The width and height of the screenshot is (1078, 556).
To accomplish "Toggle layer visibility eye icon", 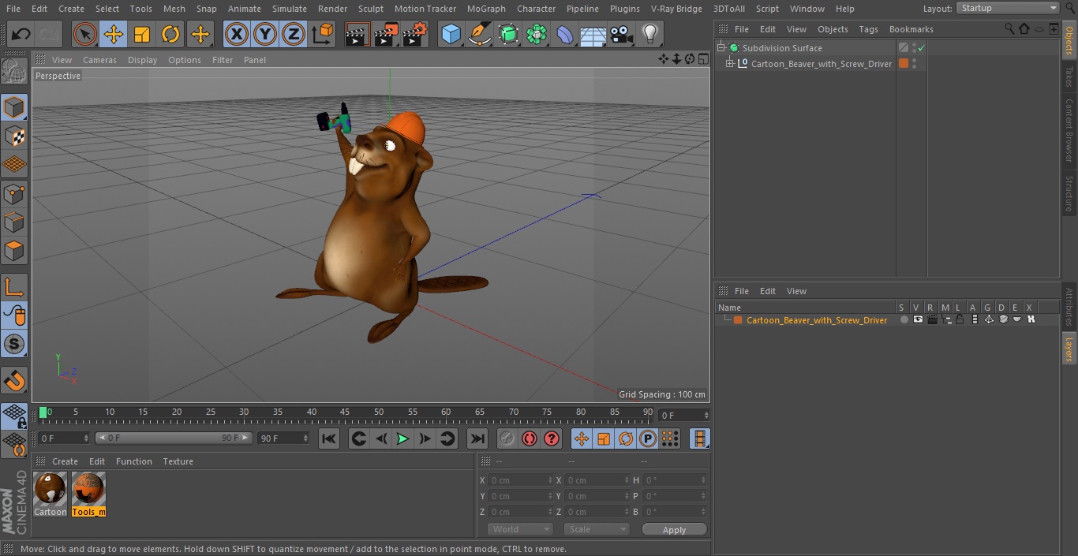I will coord(918,319).
